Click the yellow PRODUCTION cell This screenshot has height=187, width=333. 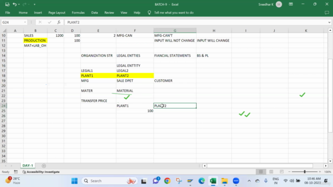[x=35, y=41]
